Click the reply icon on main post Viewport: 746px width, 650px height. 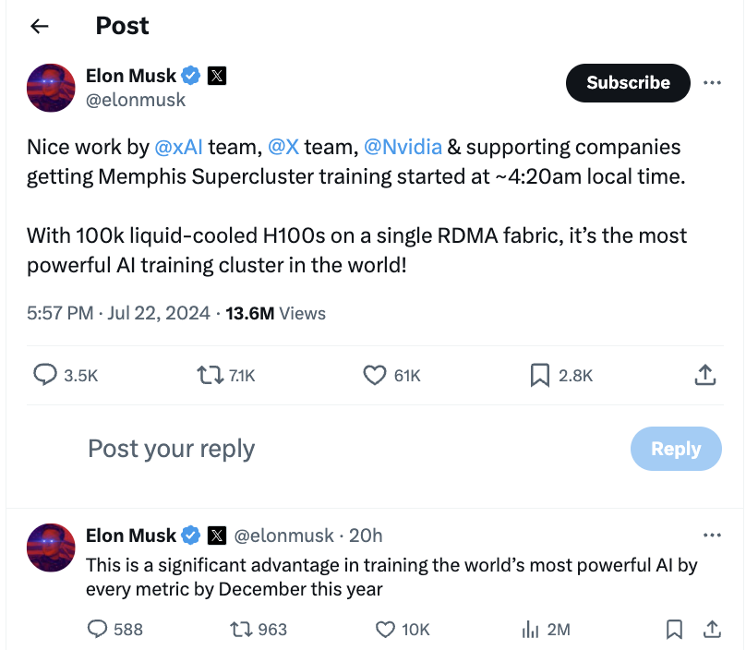45,375
